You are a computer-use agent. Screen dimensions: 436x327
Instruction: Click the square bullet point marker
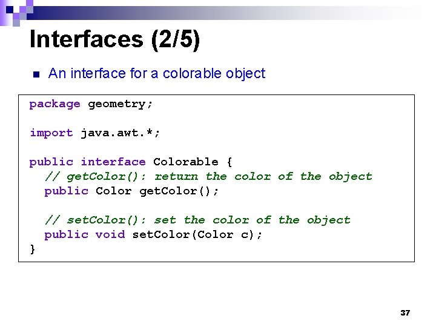click(35, 75)
